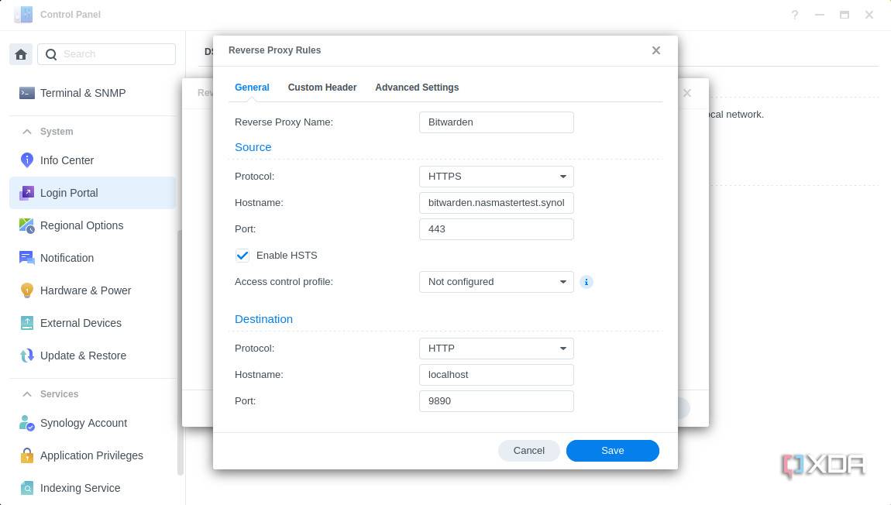This screenshot has width=891, height=505.
Task: Click the Access control profile info icon
Action: coord(587,282)
